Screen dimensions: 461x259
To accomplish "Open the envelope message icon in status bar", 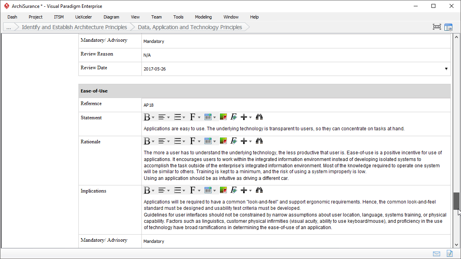I will tap(437, 254).
